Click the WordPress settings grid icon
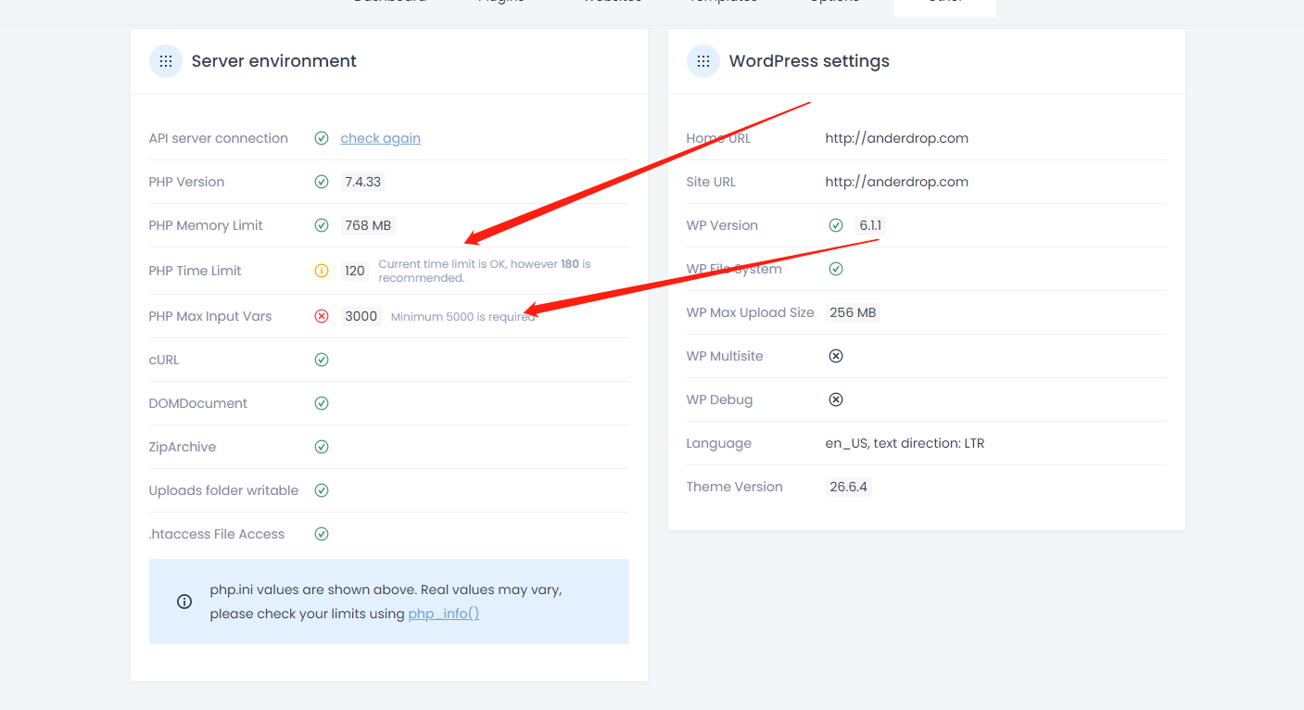 pyautogui.click(x=703, y=61)
